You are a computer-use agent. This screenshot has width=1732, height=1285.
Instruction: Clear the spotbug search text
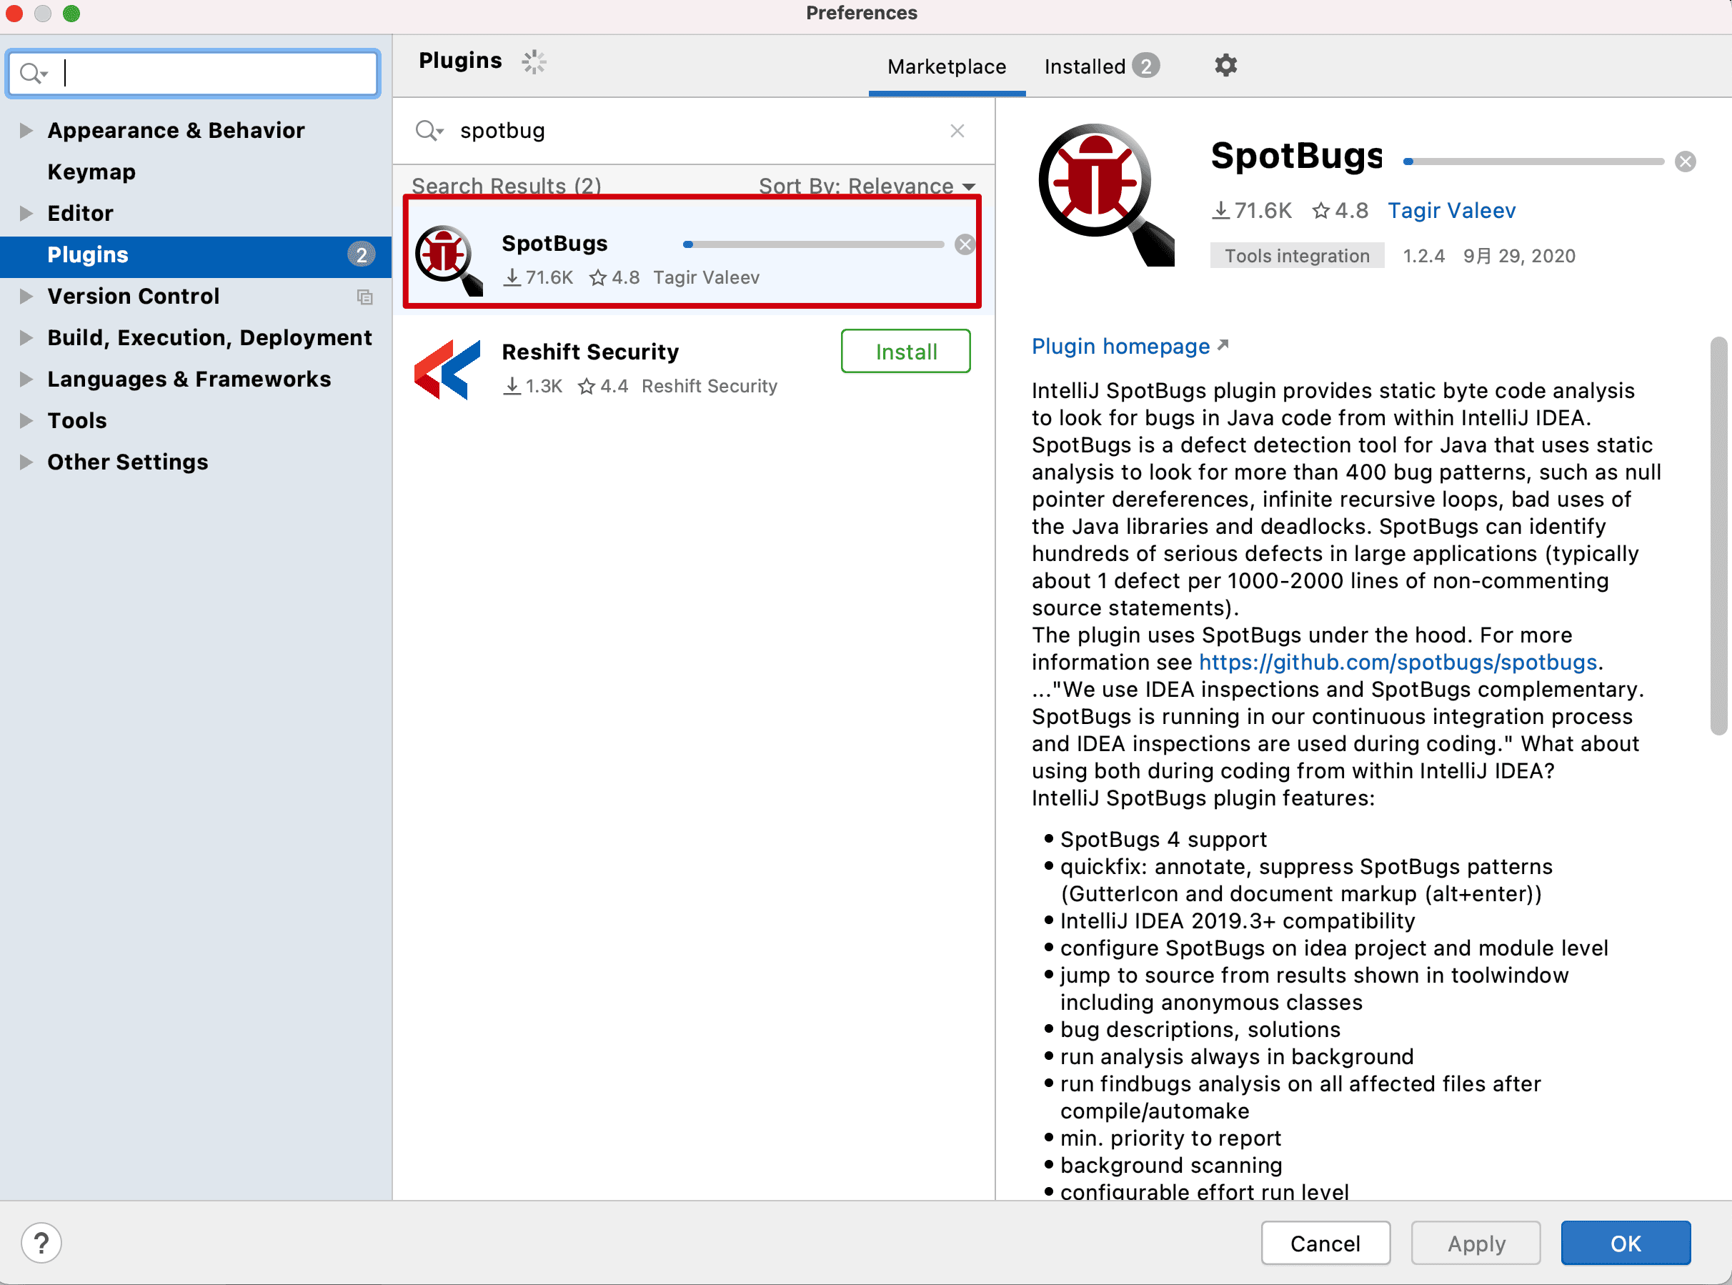(x=957, y=131)
